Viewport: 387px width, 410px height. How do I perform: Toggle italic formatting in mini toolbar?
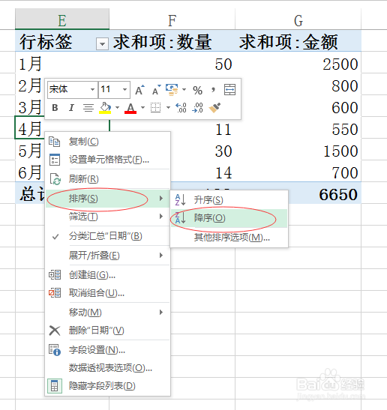click(71, 108)
